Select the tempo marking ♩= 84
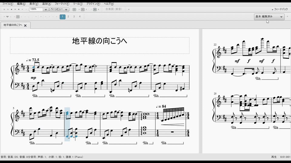Image resolution: width=291 pixels, height=163 pixels. 161,106
